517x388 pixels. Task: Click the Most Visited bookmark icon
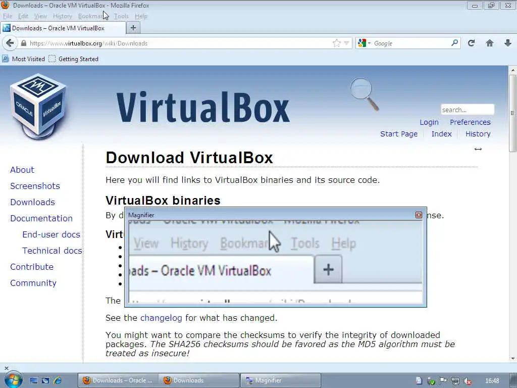coord(6,59)
